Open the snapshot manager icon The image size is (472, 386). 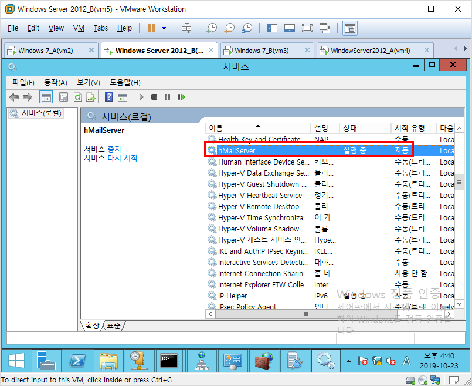coord(247,28)
